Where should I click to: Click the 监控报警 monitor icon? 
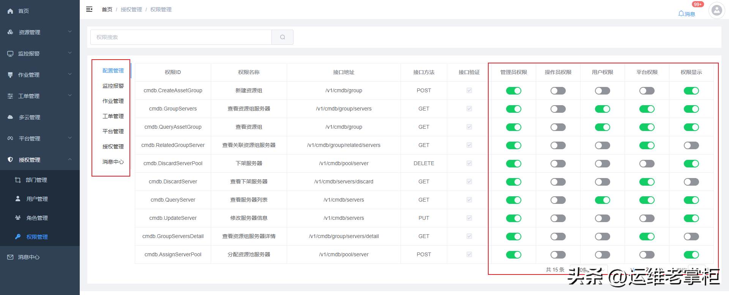tap(10, 54)
